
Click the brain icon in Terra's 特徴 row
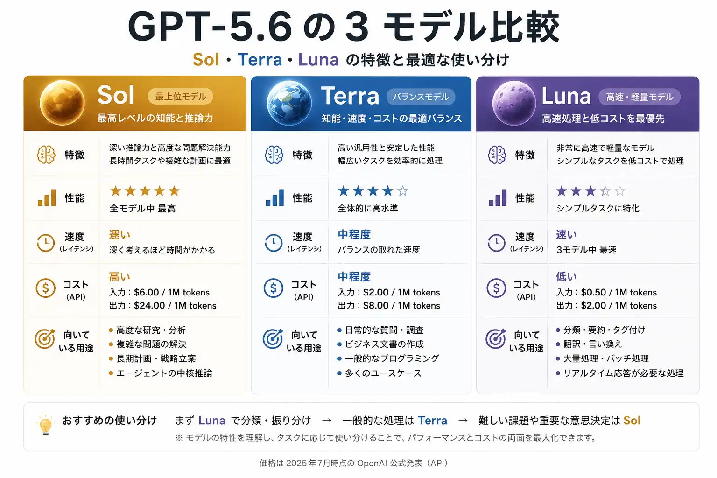tap(274, 155)
